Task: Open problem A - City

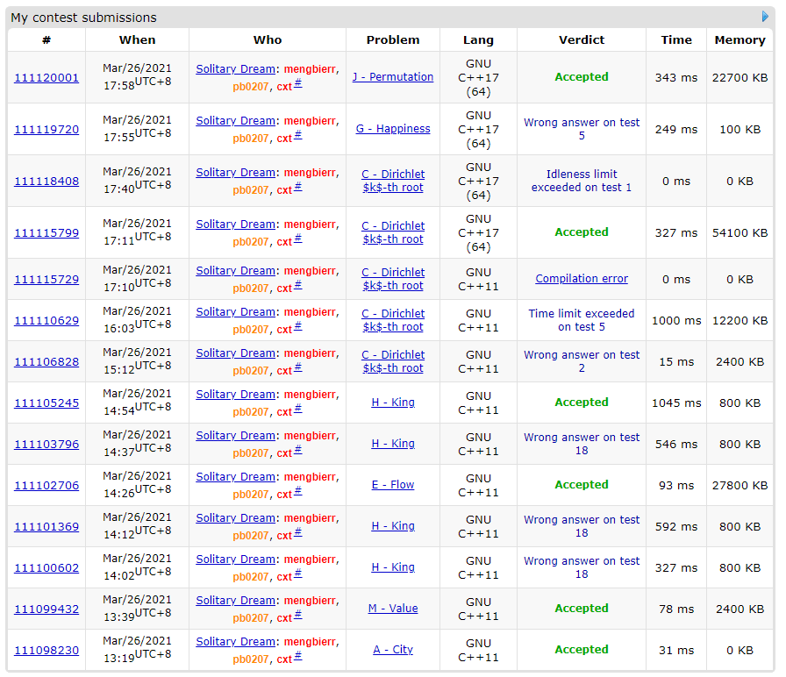Action: pos(393,650)
